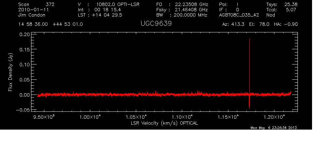The width and height of the screenshot is (318, 162).
Task: Click the 0.10 y-axis tick label
Action: pos(24,65)
